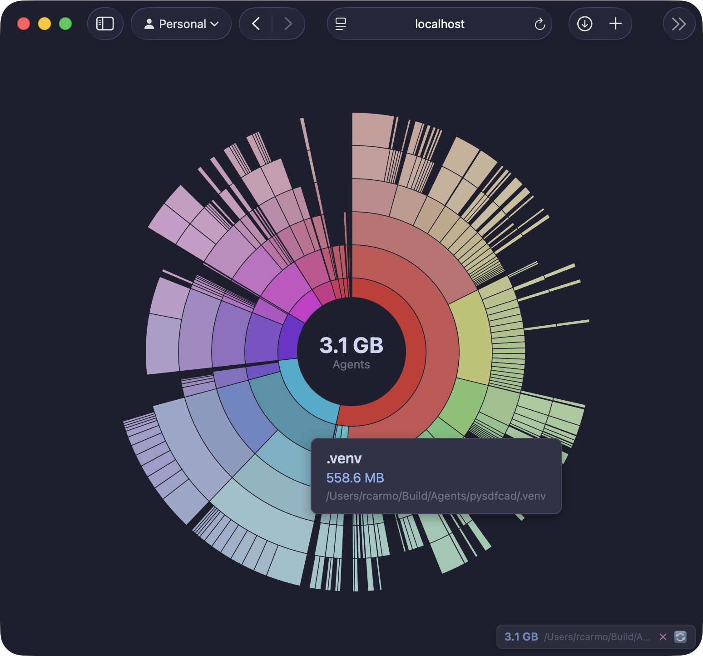The height and width of the screenshot is (656, 703).
Task: Expand hidden toolbar items with the double chevron
Action: click(678, 24)
